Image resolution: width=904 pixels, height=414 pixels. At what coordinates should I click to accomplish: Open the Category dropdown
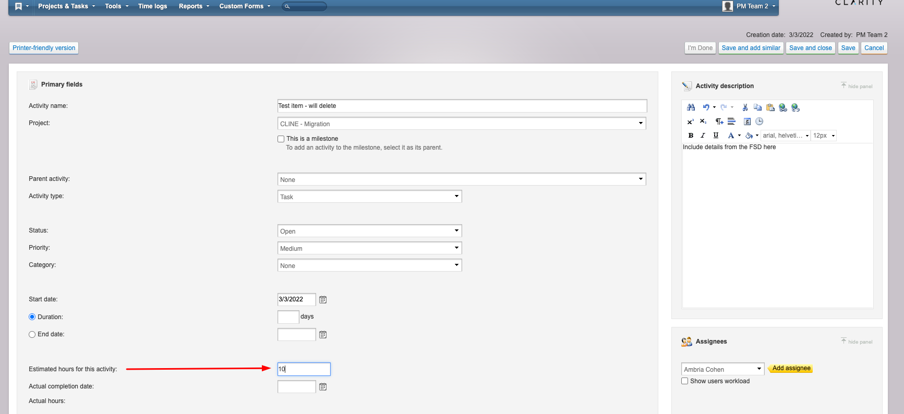click(370, 265)
